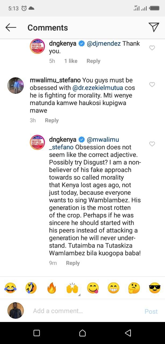Insert the raised hands emoji
165x344 pixels.
click(x=72, y=288)
